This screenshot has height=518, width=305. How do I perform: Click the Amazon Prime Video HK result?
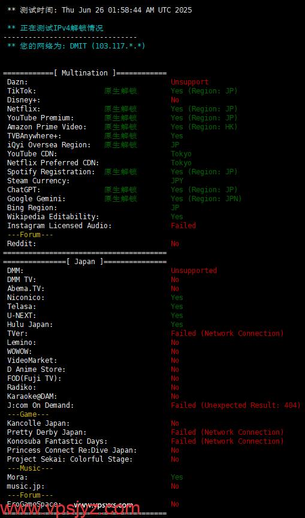pyautogui.click(x=204, y=127)
